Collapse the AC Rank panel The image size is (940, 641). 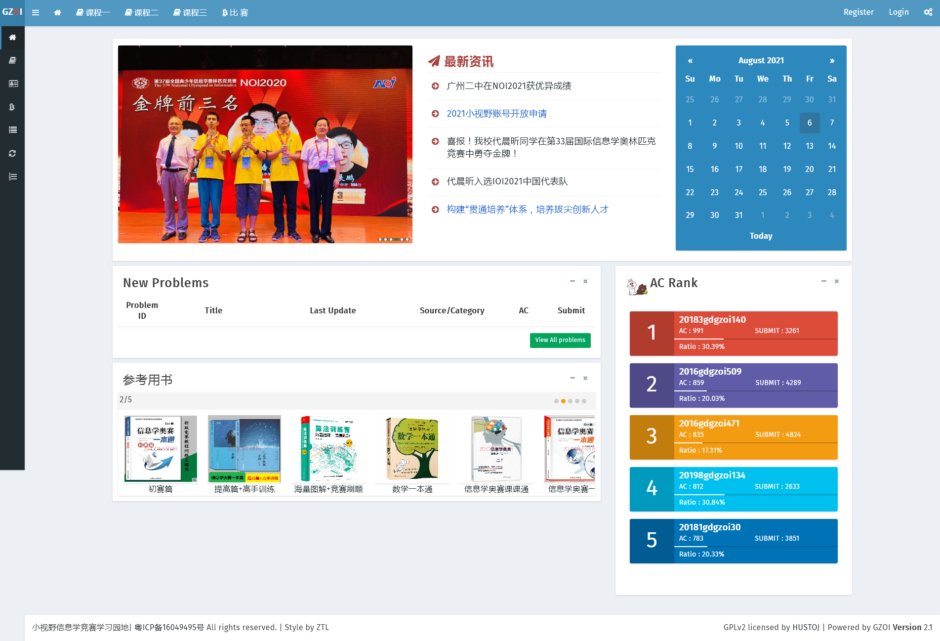(x=824, y=281)
